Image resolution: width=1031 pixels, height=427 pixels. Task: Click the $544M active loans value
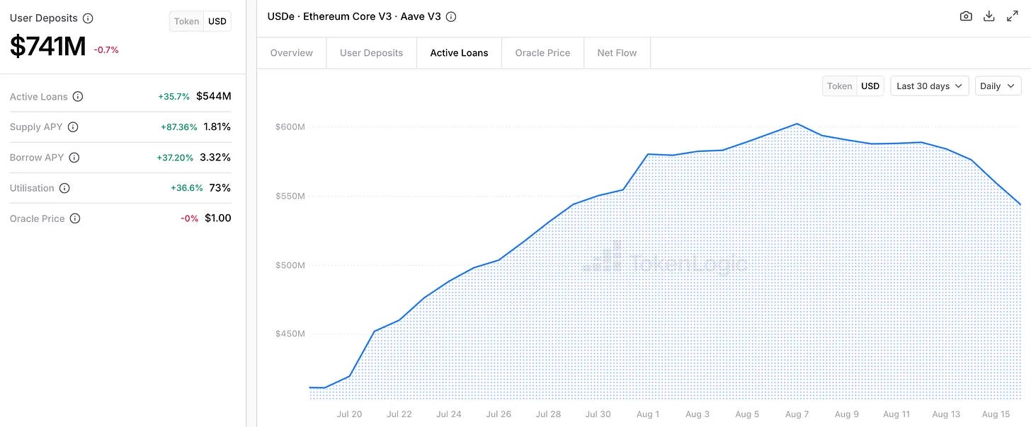[214, 96]
